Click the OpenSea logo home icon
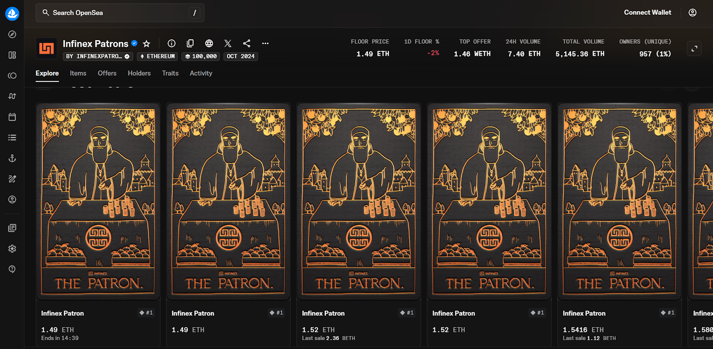The height and width of the screenshot is (349, 713). coord(12,13)
